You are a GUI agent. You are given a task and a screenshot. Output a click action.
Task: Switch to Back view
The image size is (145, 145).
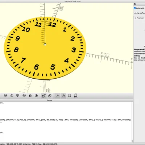click(x=36, y=96)
